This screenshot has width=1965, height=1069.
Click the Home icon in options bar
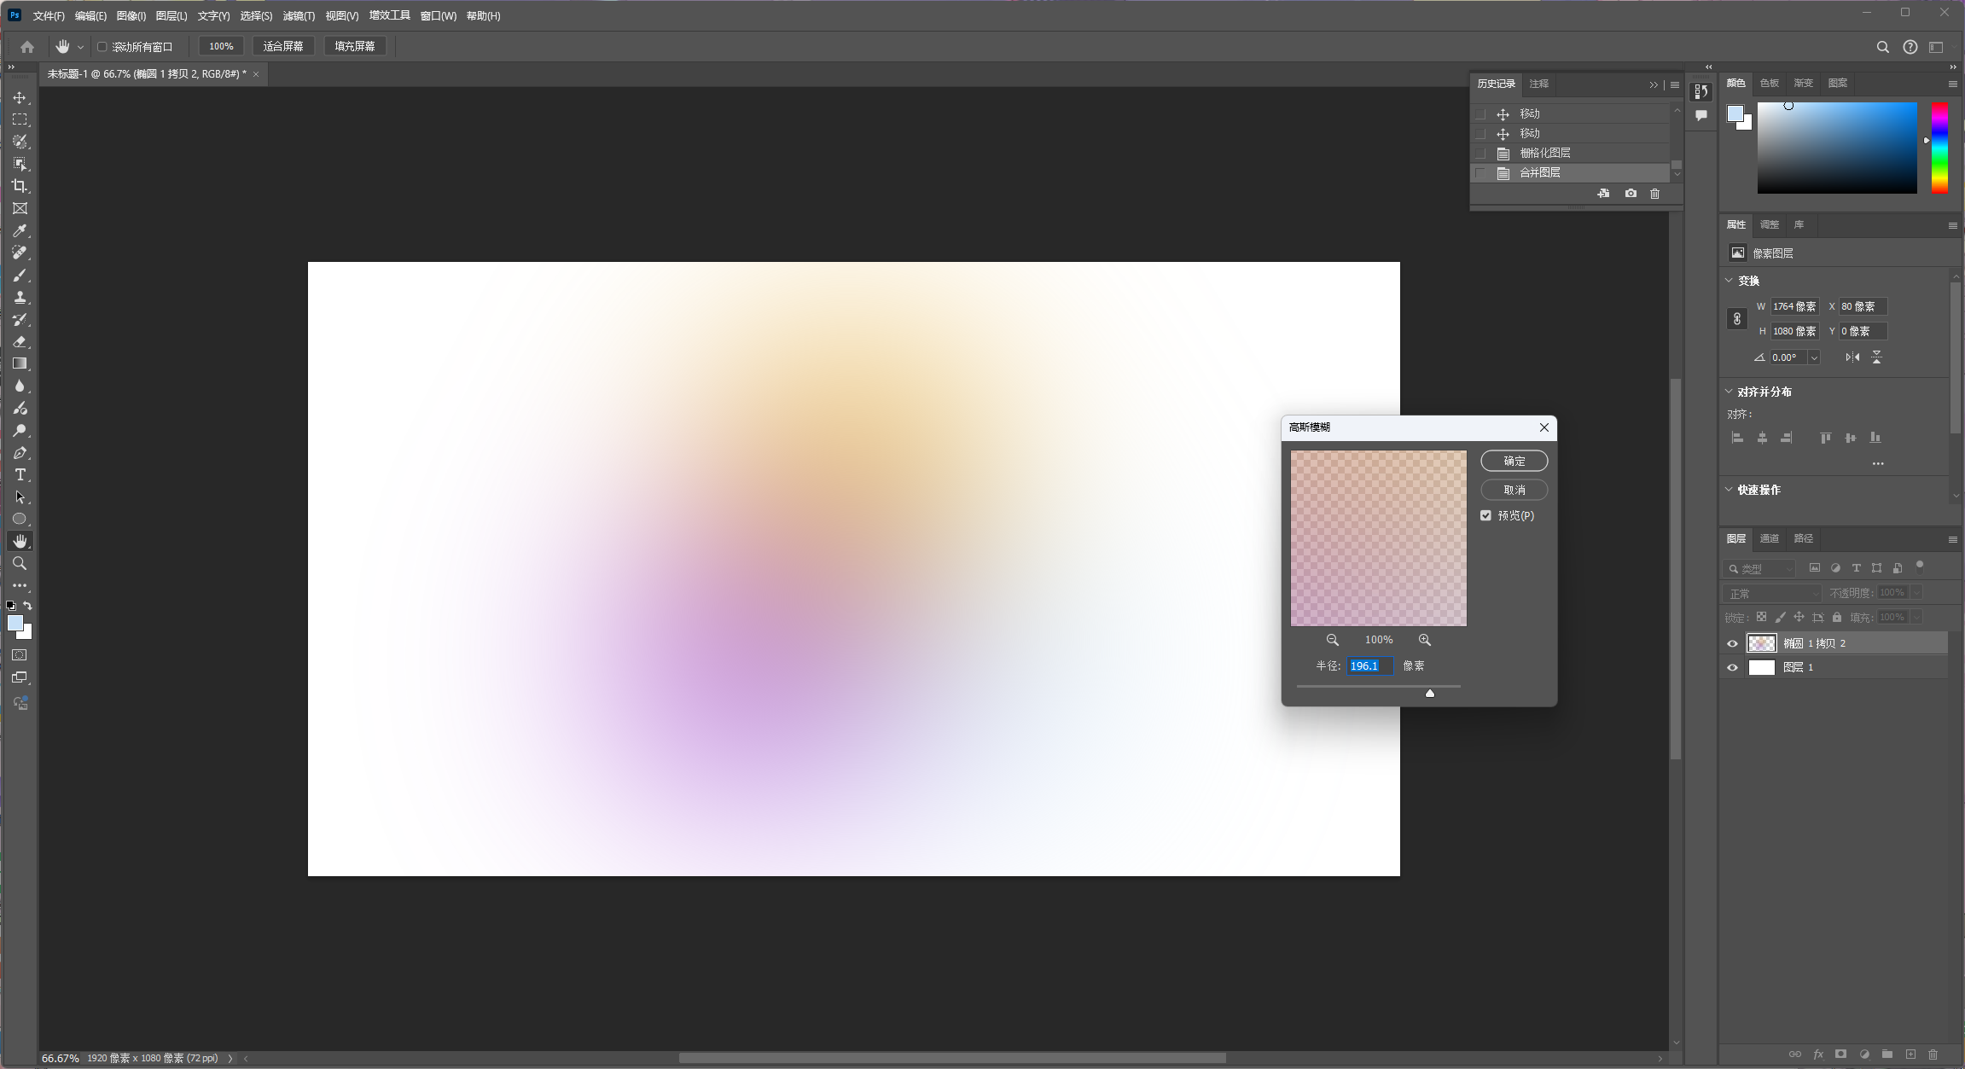pyautogui.click(x=27, y=47)
